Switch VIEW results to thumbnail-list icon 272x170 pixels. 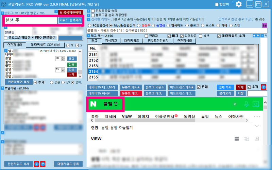point(247,139)
